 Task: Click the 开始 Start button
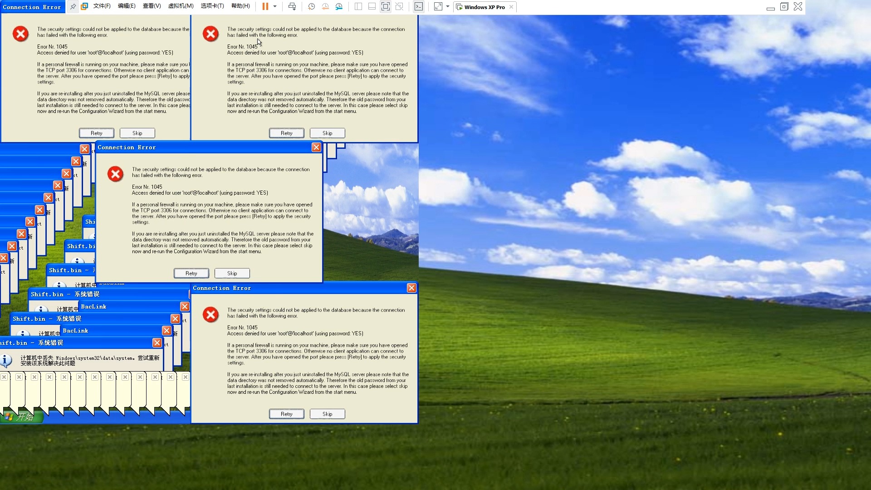(21, 416)
